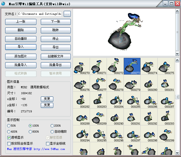Viewport: 181px width, 157px height.
Task: Click 变更 button beside x坐标
Action: 47,99
